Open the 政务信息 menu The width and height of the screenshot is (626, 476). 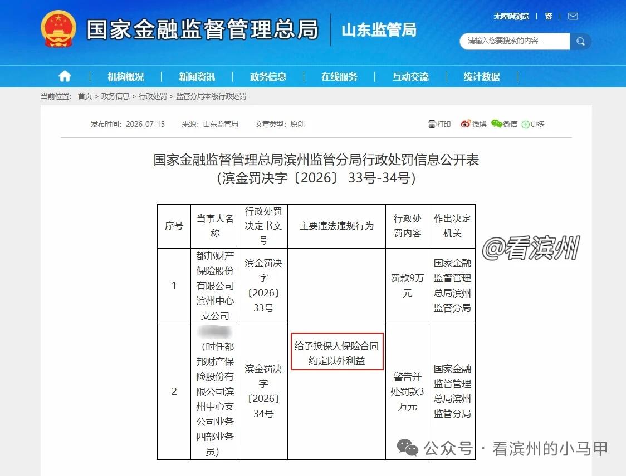(x=268, y=77)
